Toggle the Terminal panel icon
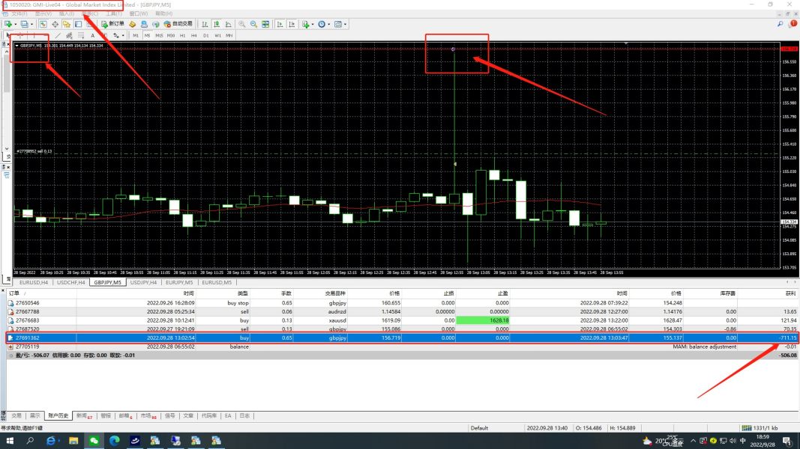Screen dimensions: 800x449 pyautogui.click(x=78, y=24)
